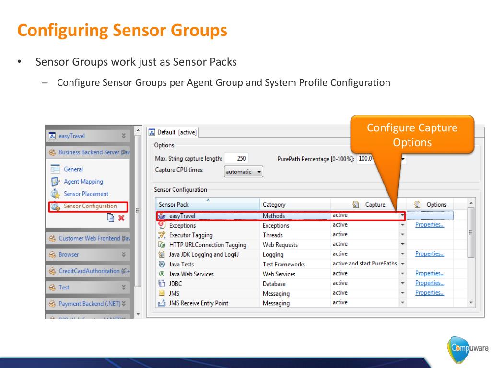
Task: Expand the Browser section chevron
Action: click(124, 255)
